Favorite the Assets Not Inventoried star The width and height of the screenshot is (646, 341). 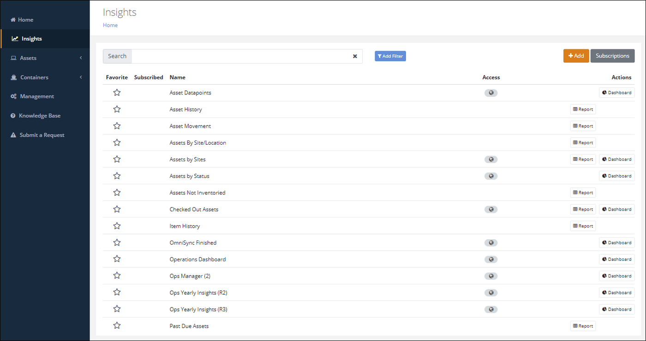point(117,193)
